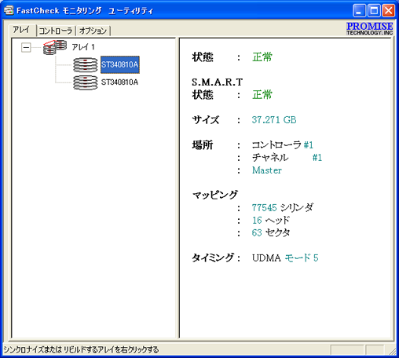Select the highlighted ST340810A drive entry
399x358 pixels.
point(120,64)
